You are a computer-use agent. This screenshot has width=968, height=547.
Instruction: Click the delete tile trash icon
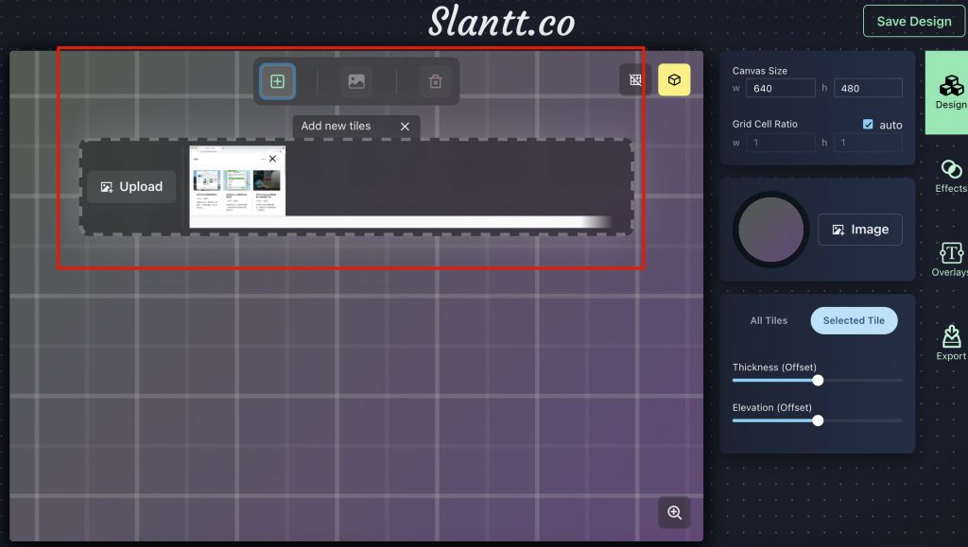[x=435, y=81]
